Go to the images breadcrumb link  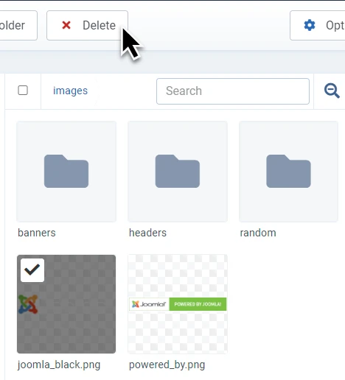click(x=70, y=91)
